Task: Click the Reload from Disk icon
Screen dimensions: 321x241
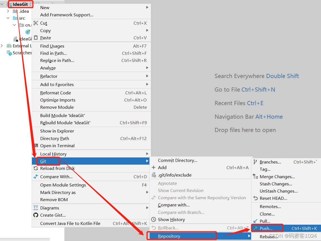Action: tap(36, 168)
